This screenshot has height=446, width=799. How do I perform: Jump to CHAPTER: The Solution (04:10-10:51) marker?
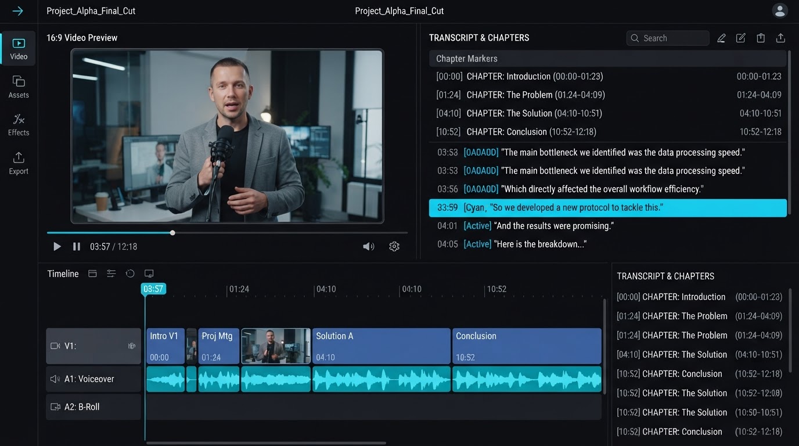click(x=608, y=114)
